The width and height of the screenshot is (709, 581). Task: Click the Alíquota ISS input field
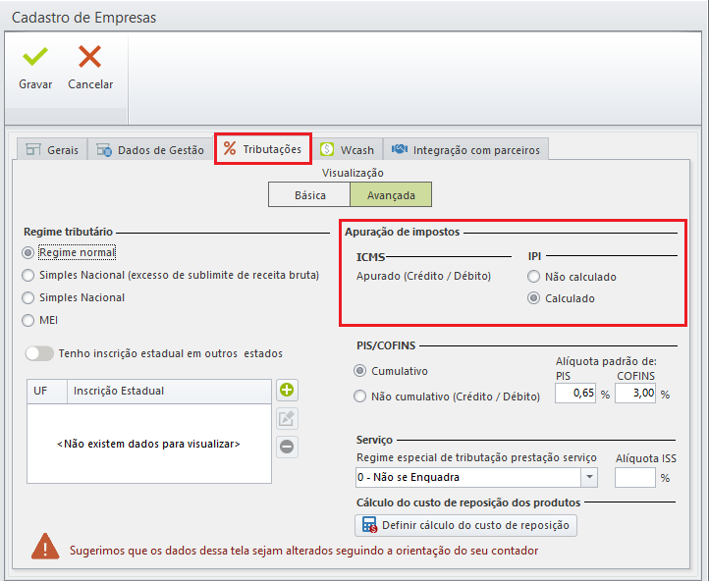tap(634, 478)
